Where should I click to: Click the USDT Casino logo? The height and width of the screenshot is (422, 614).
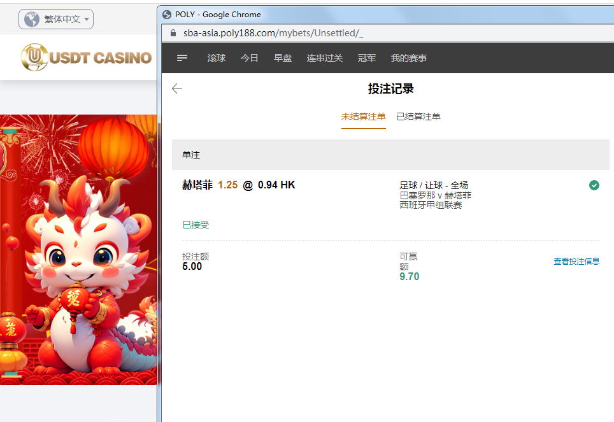[x=86, y=57]
